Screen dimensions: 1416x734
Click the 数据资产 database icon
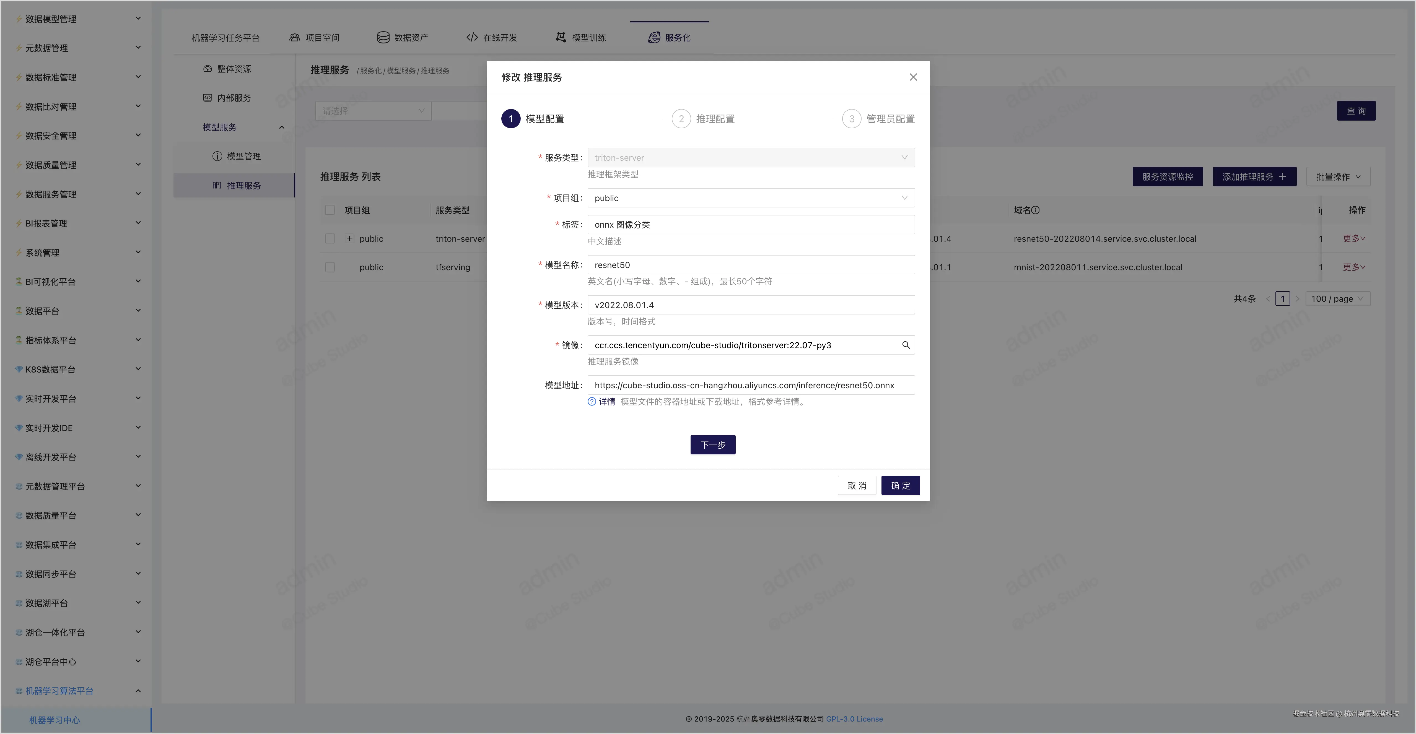(383, 37)
